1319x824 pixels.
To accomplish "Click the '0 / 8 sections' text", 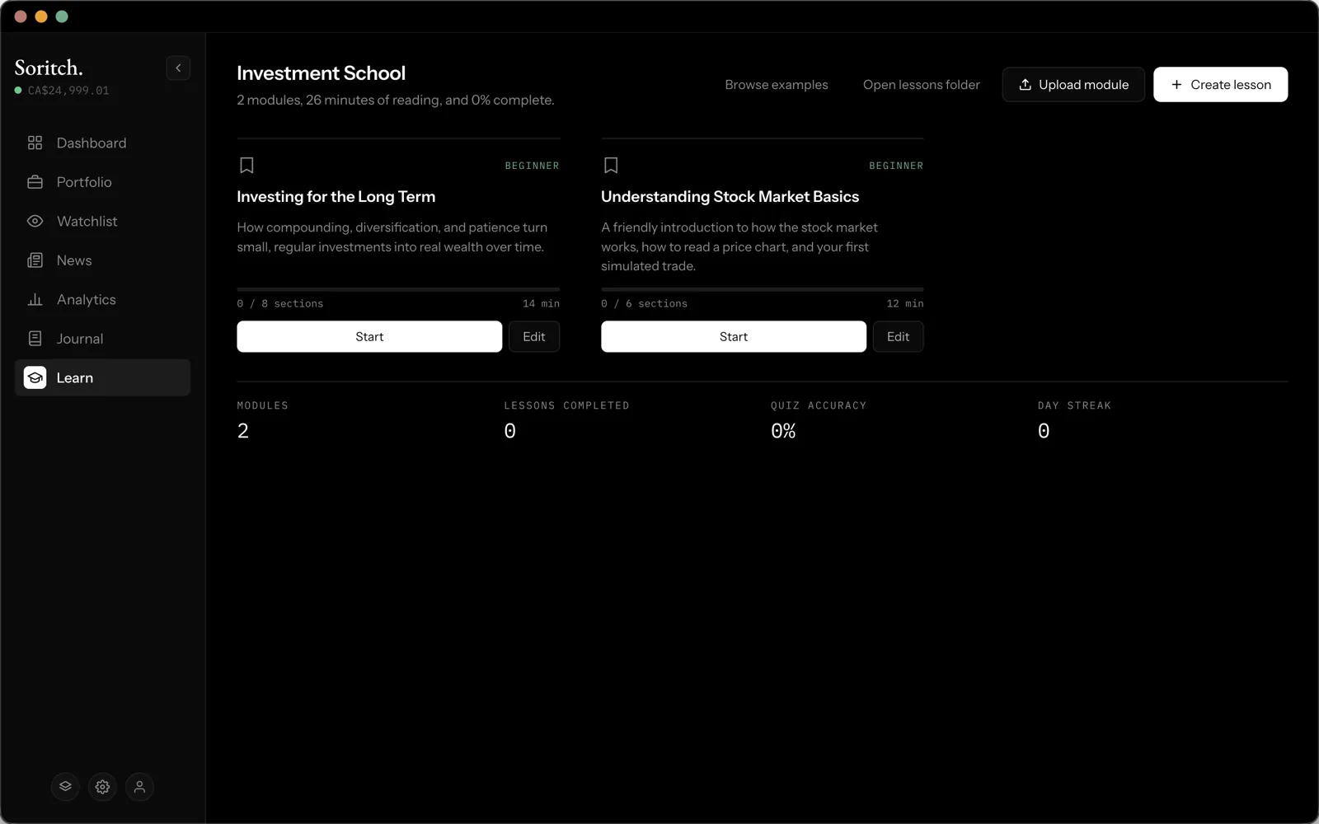I will (x=280, y=304).
